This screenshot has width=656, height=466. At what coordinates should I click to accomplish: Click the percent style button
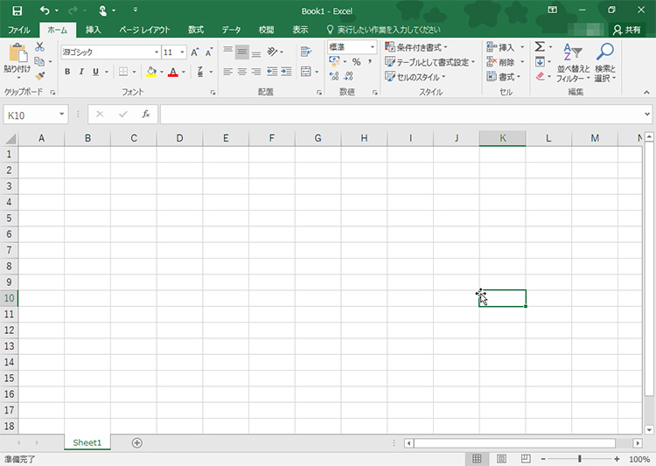click(356, 62)
